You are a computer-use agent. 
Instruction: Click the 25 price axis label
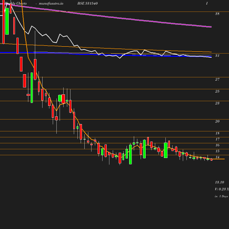217,91
